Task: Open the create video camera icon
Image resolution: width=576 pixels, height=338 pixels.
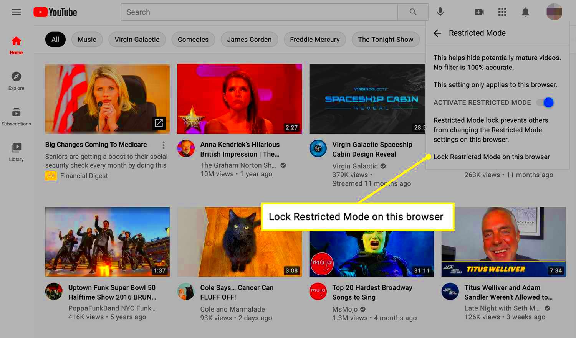Action: point(479,12)
